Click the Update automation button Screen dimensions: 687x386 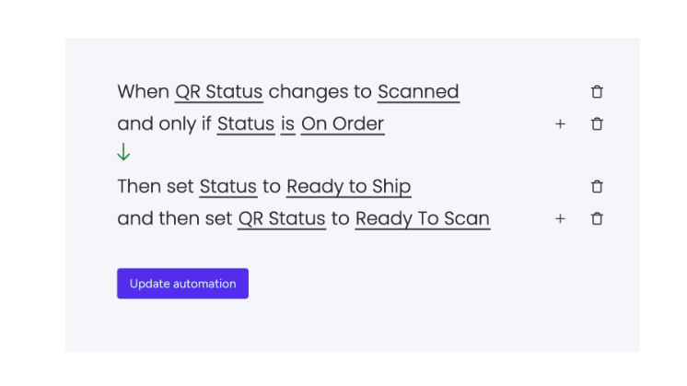182,284
